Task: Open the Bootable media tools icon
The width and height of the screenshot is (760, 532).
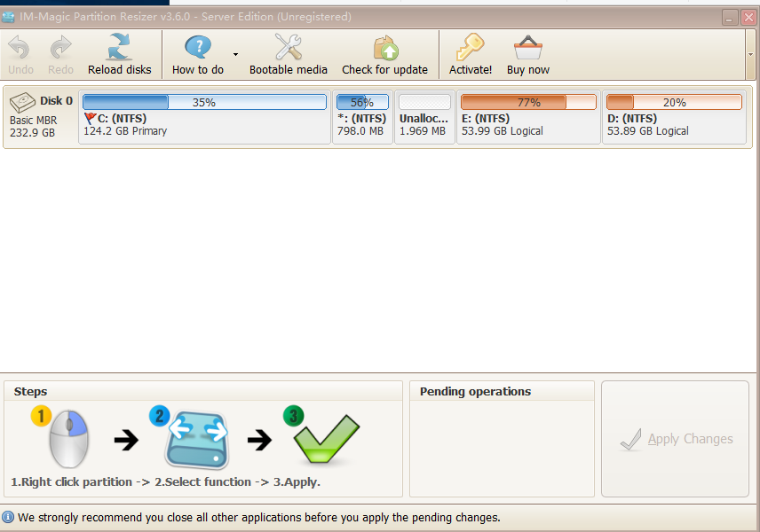Action: 289,46
